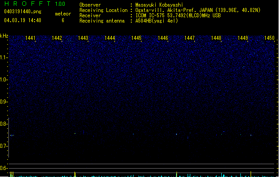
Task: Click the 'Receiving Location' label
Action: pyautogui.click(x=103, y=10)
